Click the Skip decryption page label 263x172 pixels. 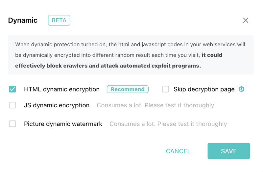(204, 89)
